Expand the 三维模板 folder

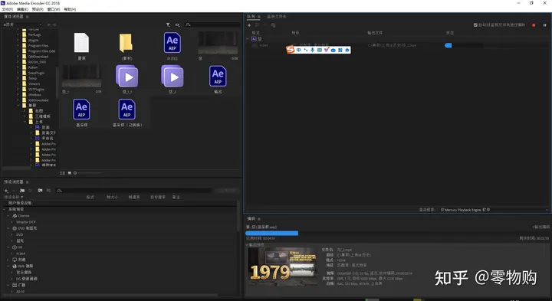click(25, 116)
